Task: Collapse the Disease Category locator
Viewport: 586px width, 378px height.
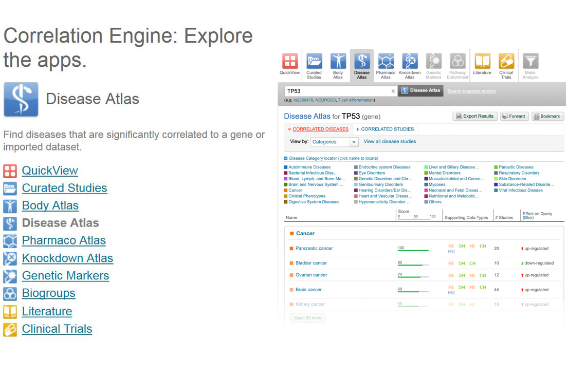Action: (286, 159)
